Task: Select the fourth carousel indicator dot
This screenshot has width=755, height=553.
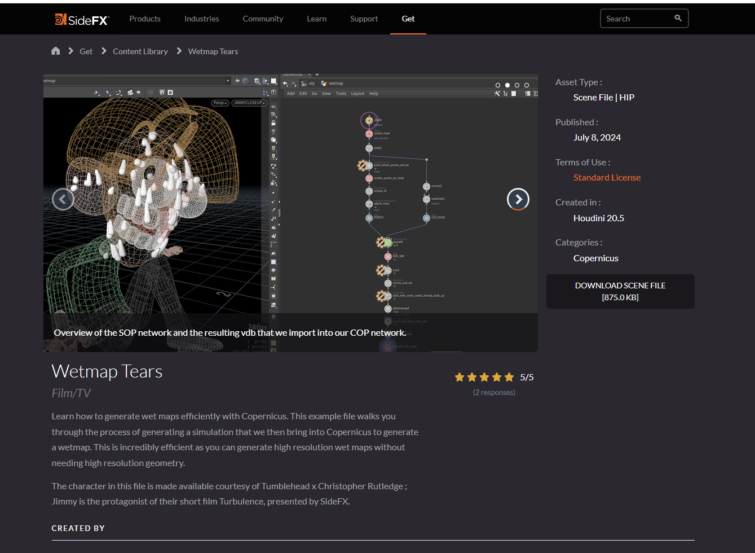Action: point(527,85)
